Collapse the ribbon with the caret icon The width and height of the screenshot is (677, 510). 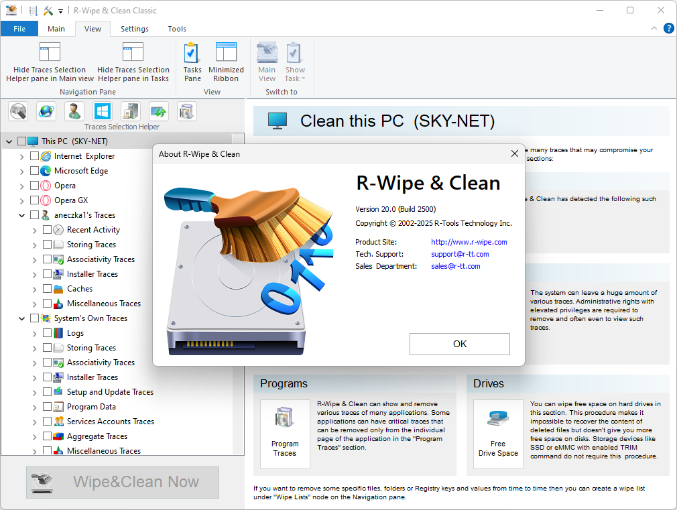[654, 29]
